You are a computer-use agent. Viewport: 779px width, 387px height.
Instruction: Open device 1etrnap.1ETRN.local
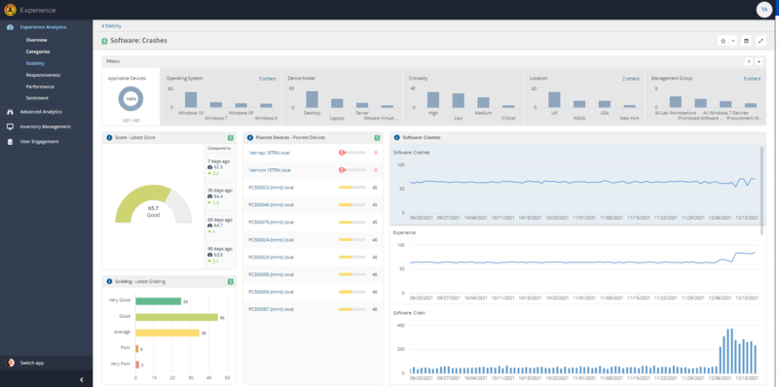point(269,153)
